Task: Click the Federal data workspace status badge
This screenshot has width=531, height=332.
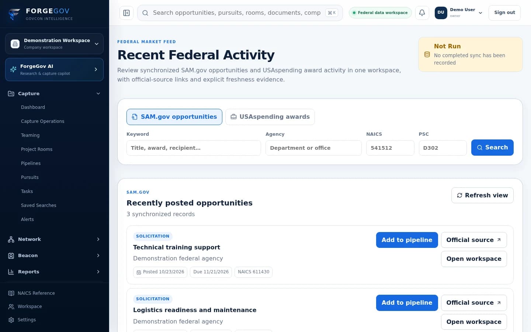Action: (380, 13)
